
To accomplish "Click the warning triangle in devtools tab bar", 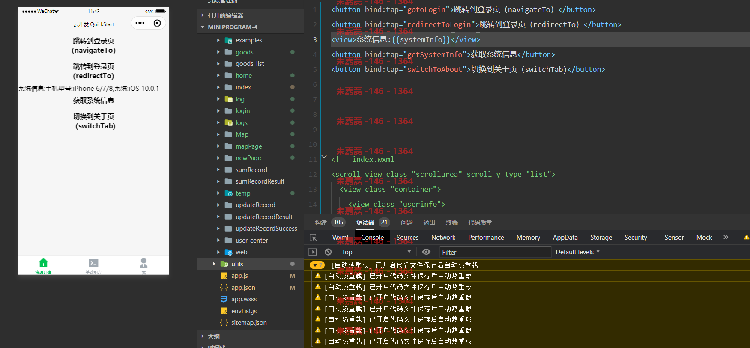I will point(747,237).
